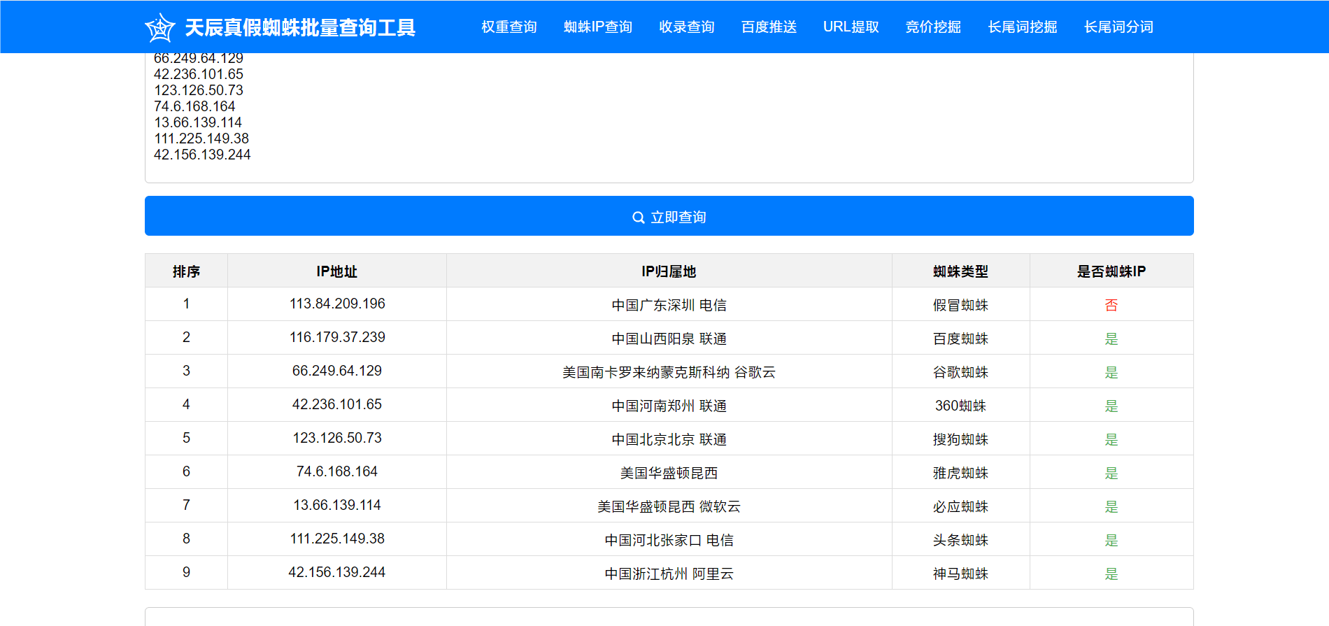Screen dimensions: 1329x626
Task: Click the green 是 for 谷歌蜘蛛 row
Action: pos(1111,372)
